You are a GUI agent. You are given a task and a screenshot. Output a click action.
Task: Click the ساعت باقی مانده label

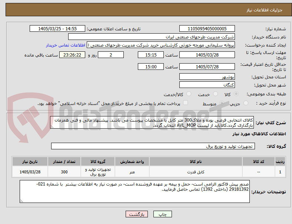[x=41, y=55]
